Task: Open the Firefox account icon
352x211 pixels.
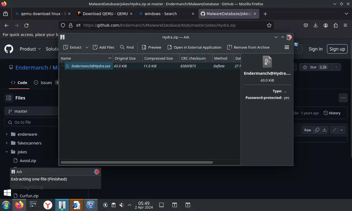Action: pos(326,25)
